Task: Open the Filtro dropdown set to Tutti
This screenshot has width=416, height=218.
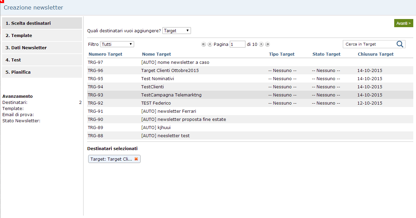Action: click(x=117, y=44)
